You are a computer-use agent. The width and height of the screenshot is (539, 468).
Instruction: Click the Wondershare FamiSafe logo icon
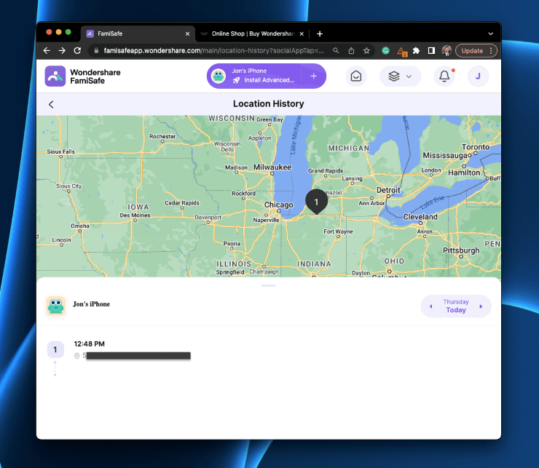(x=55, y=76)
